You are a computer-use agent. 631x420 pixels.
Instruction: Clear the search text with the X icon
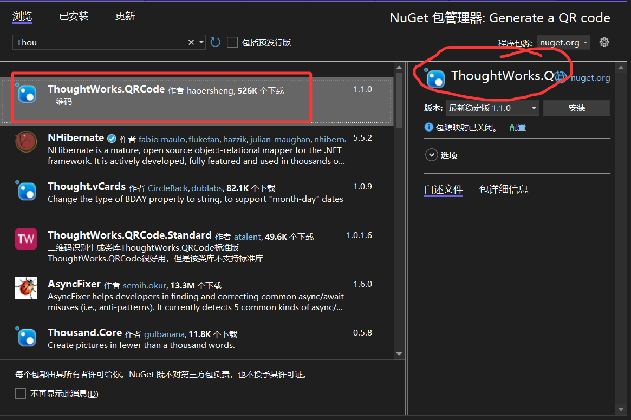191,42
